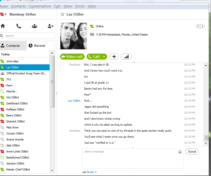This screenshot has width=211, height=176.
Task: Start a Video call
Action: [x=72, y=57]
